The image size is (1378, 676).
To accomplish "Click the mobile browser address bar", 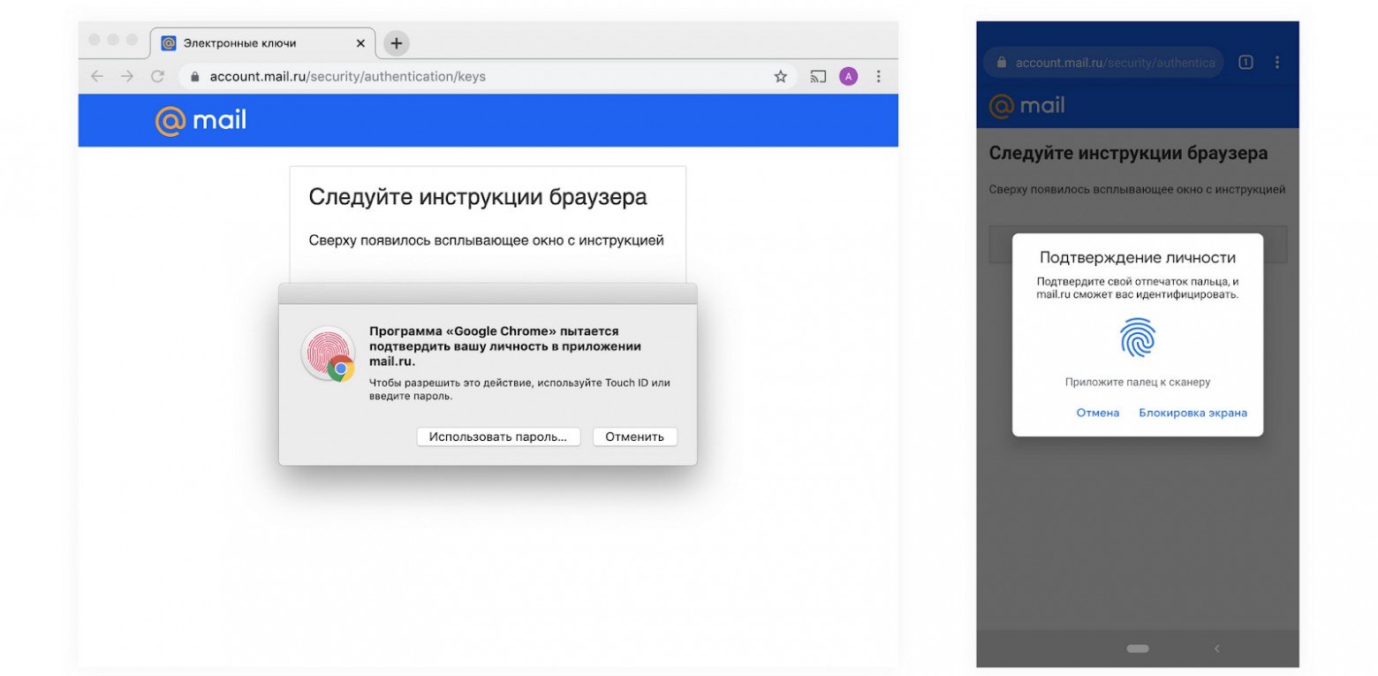I will pyautogui.click(x=1103, y=63).
